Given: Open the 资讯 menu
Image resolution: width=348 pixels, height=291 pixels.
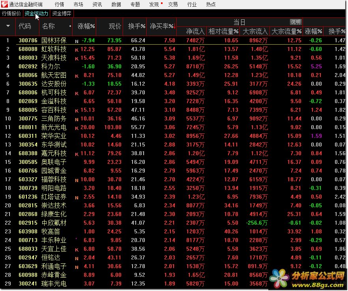Looking at the screenshot, I should coord(97,4).
